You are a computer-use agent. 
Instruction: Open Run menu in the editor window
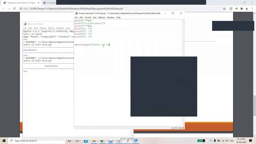click(x=95, y=17)
